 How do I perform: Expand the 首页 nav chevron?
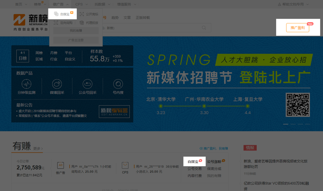pyautogui.click(x=26, y=5)
